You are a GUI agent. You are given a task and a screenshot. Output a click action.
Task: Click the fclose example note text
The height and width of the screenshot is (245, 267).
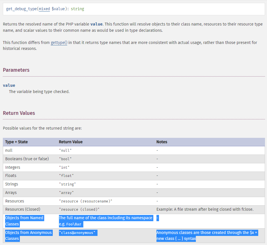pos(205,209)
